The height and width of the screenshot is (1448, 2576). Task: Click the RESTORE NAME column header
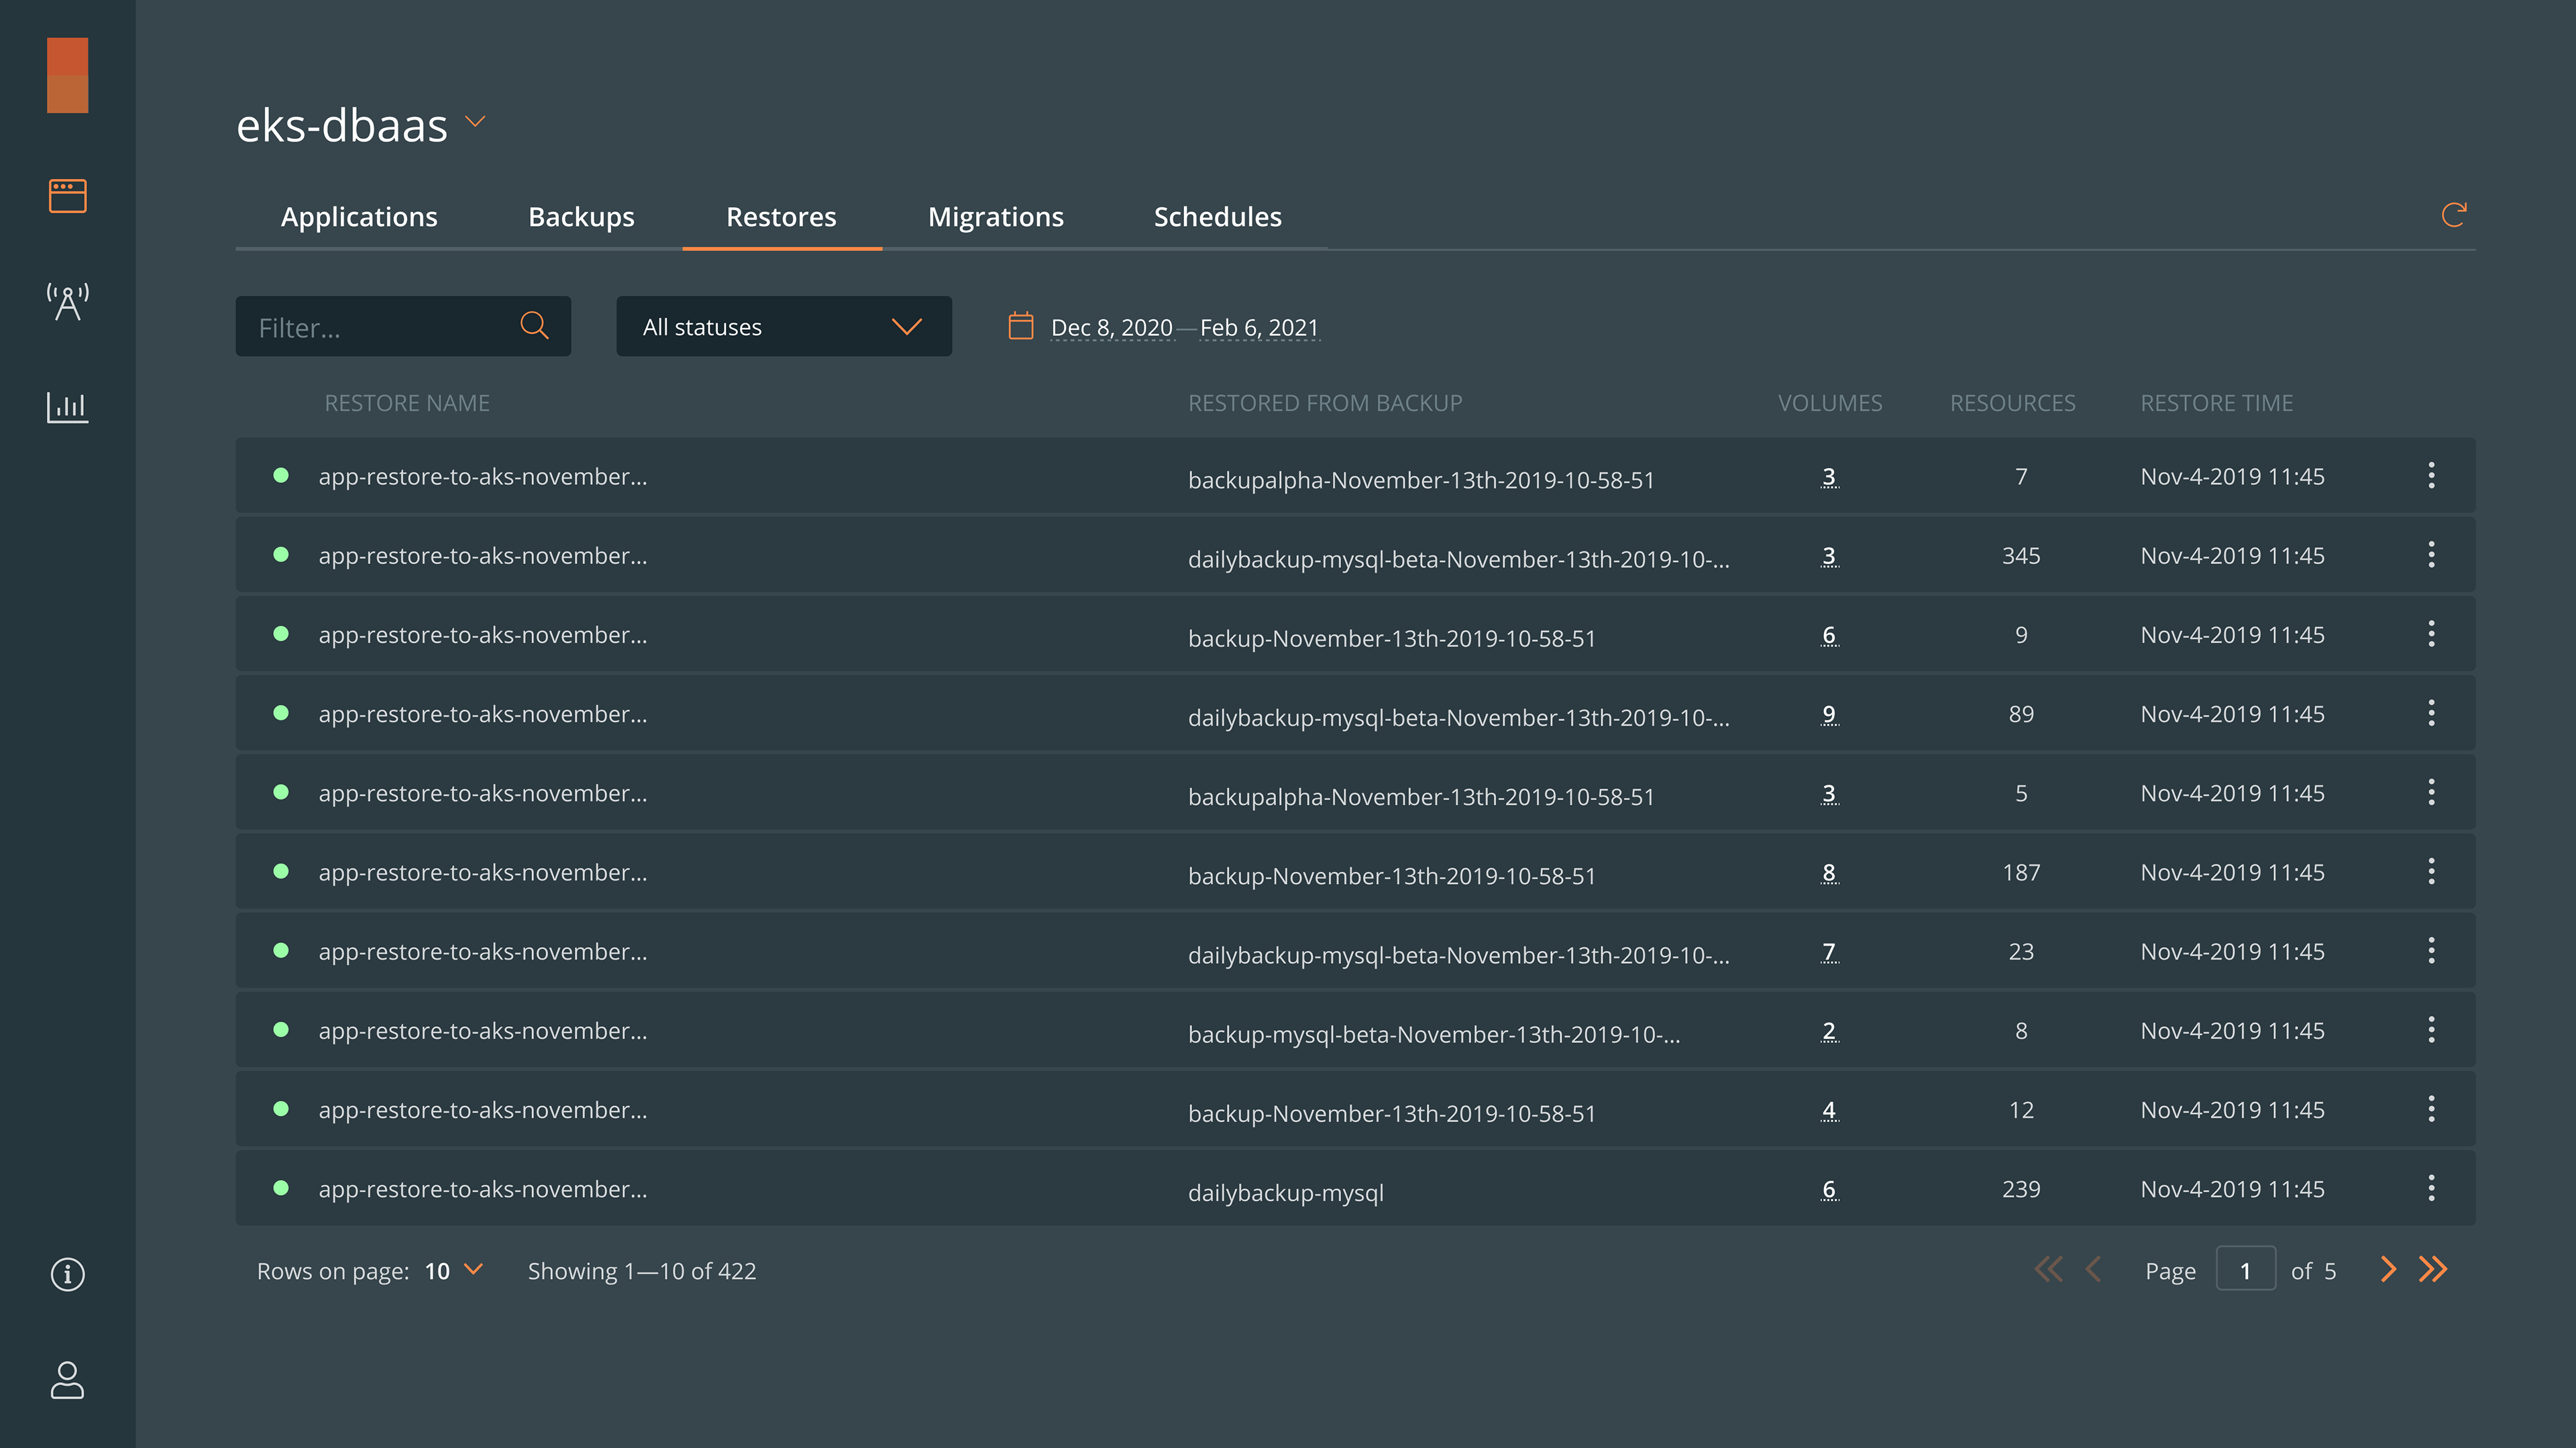[407, 403]
